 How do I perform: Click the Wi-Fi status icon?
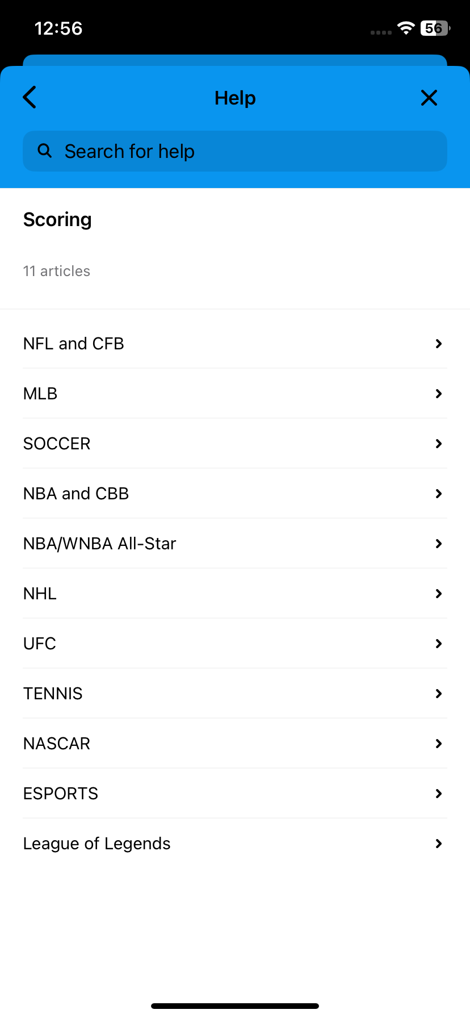[x=406, y=28]
